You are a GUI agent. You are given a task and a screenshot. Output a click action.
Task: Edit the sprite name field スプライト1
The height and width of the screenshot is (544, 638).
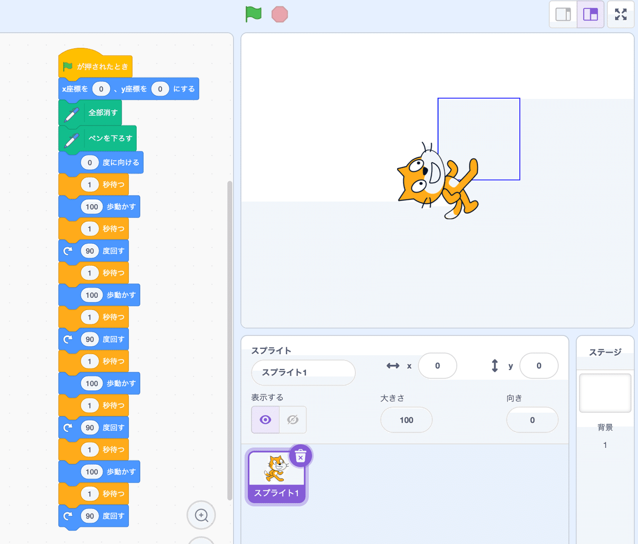pyautogui.click(x=303, y=372)
